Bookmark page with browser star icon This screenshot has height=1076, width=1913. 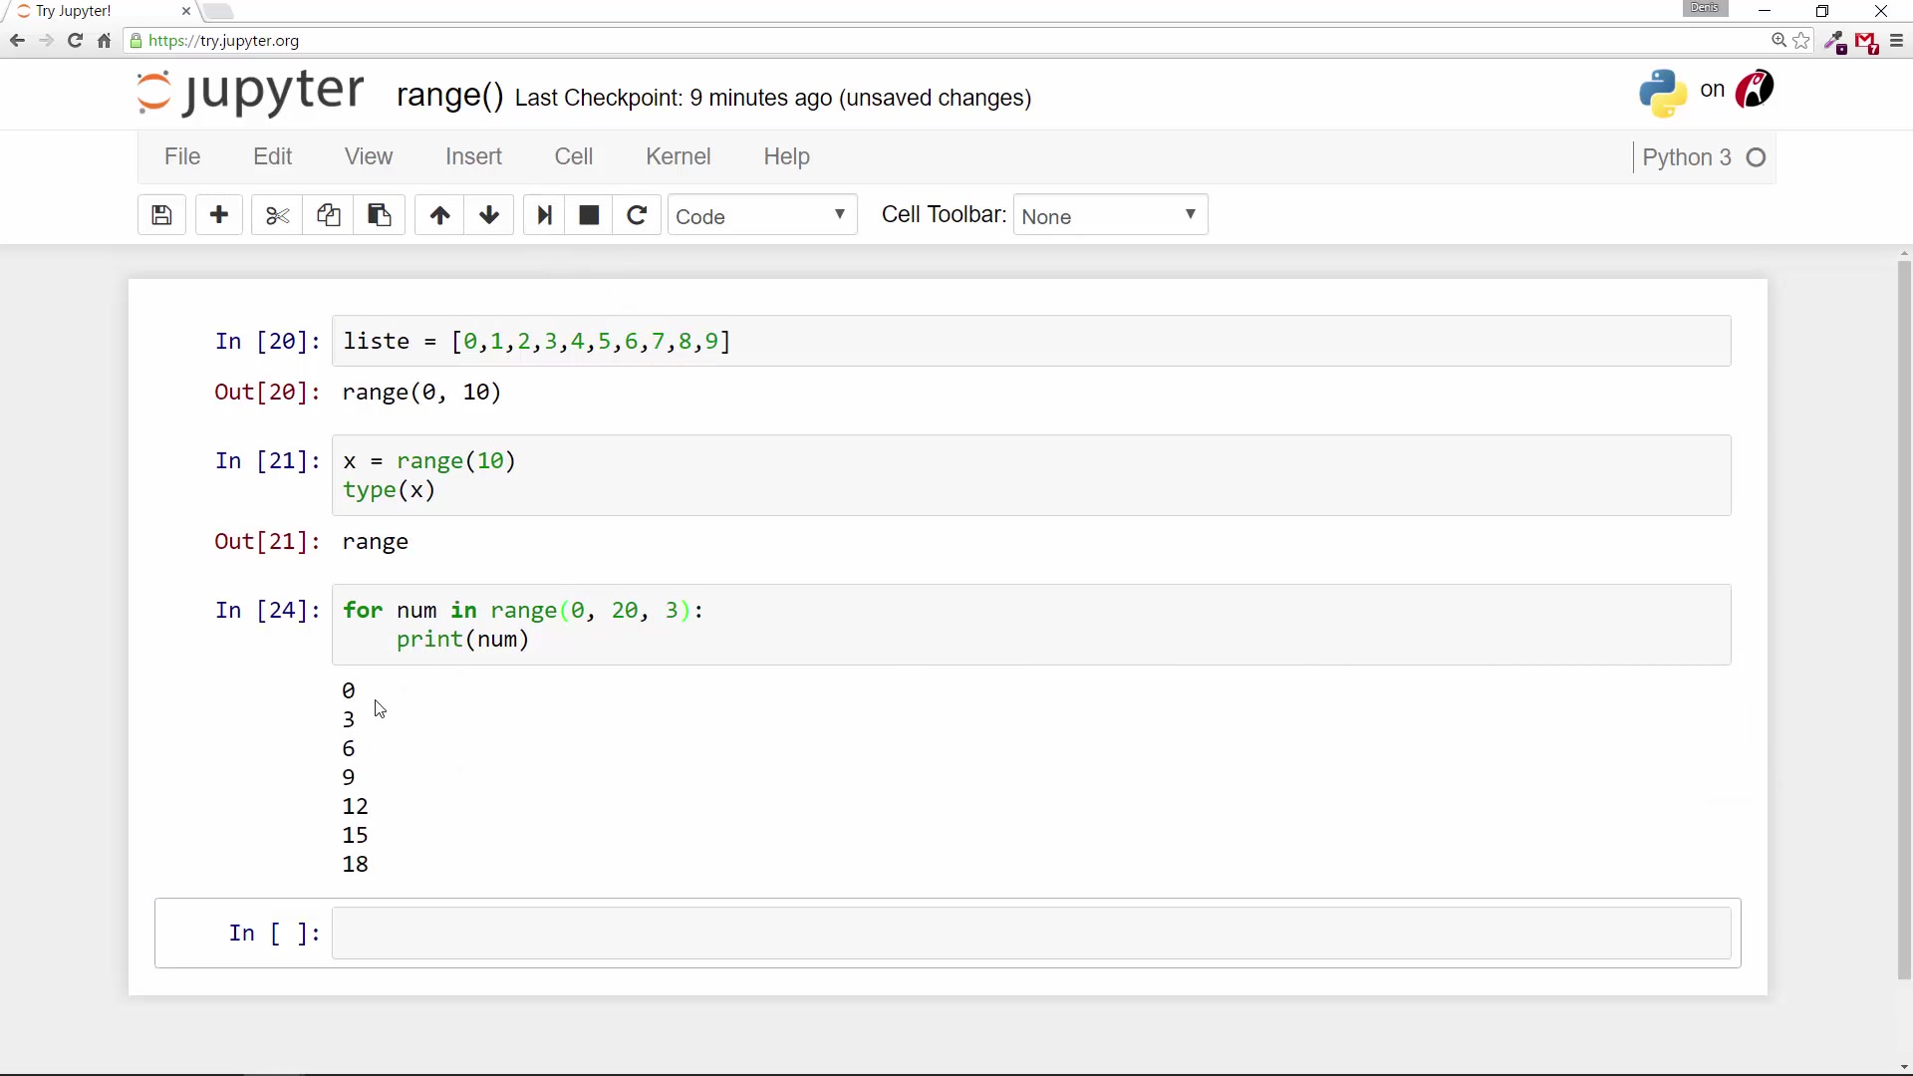click(x=1801, y=41)
